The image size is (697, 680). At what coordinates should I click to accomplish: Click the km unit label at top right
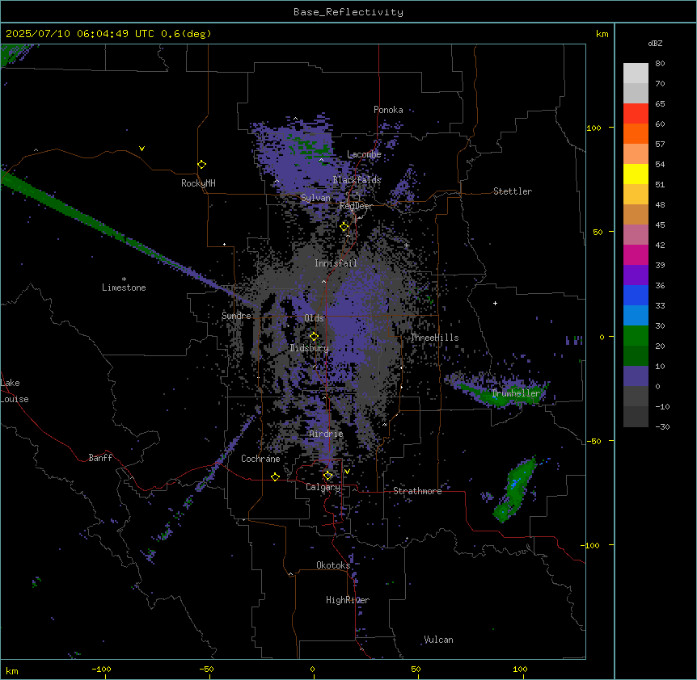pos(602,34)
